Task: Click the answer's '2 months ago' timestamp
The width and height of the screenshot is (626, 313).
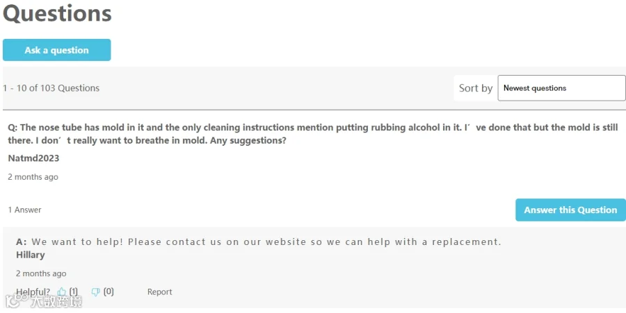Action: (41, 273)
